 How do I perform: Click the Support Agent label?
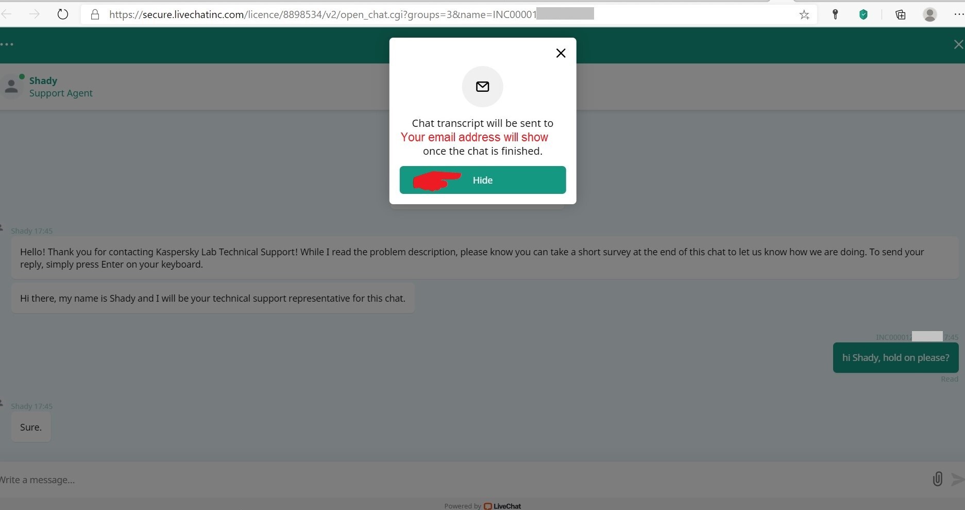click(61, 93)
